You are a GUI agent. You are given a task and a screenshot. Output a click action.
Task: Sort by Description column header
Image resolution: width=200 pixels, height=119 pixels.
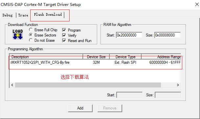[x=46, y=57]
